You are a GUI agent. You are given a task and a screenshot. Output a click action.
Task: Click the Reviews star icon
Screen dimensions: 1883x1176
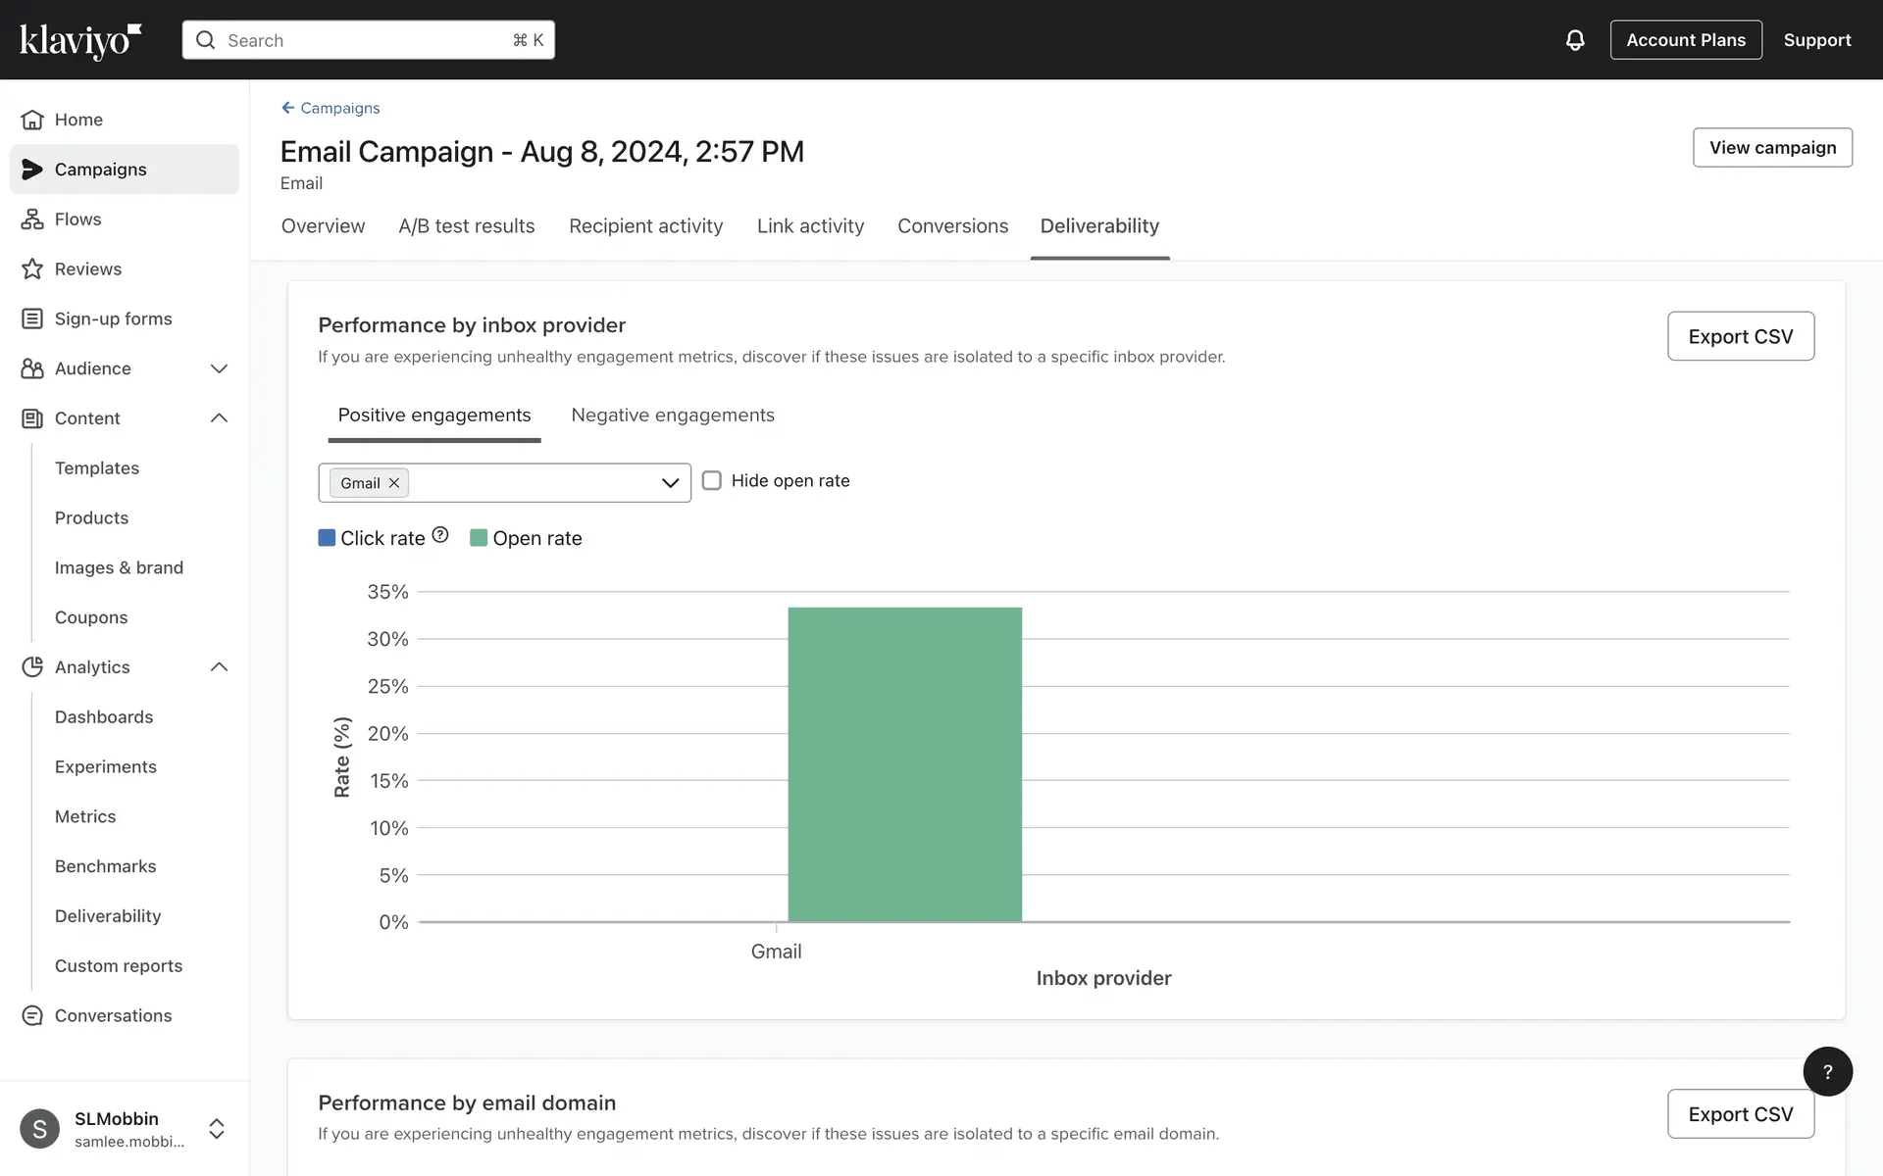coord(32,269)
